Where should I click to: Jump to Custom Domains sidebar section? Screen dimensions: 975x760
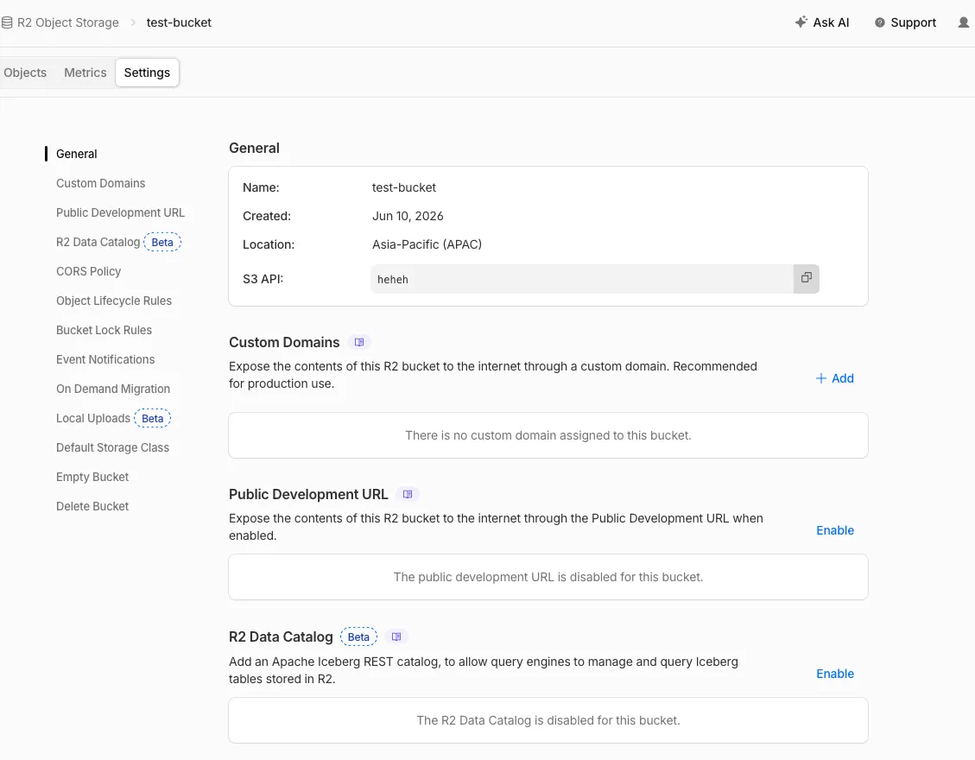coord(101,183)
